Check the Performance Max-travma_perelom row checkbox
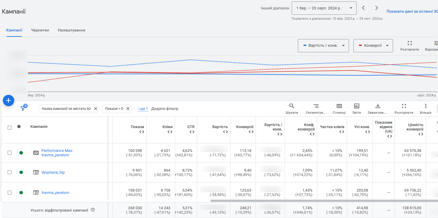438x218 pixels. click(10, 153)
